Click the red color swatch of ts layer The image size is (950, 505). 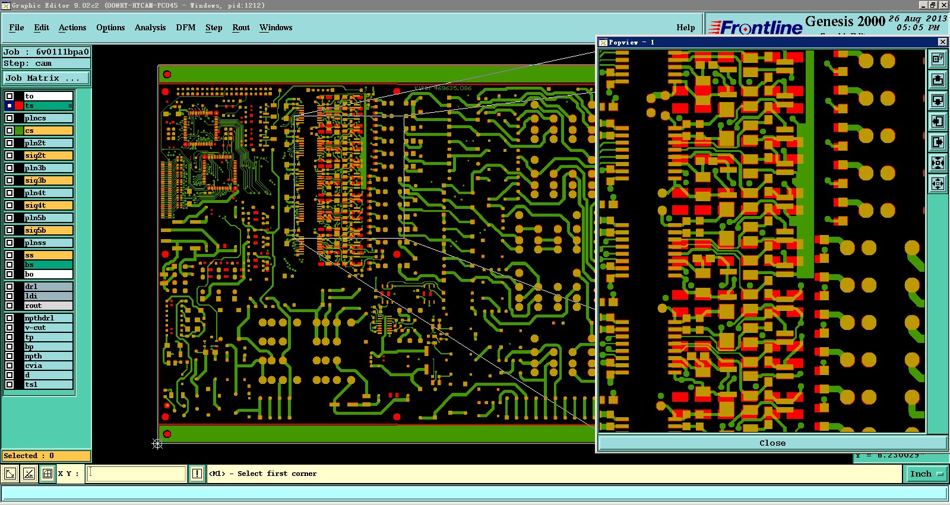click(19, 106)
